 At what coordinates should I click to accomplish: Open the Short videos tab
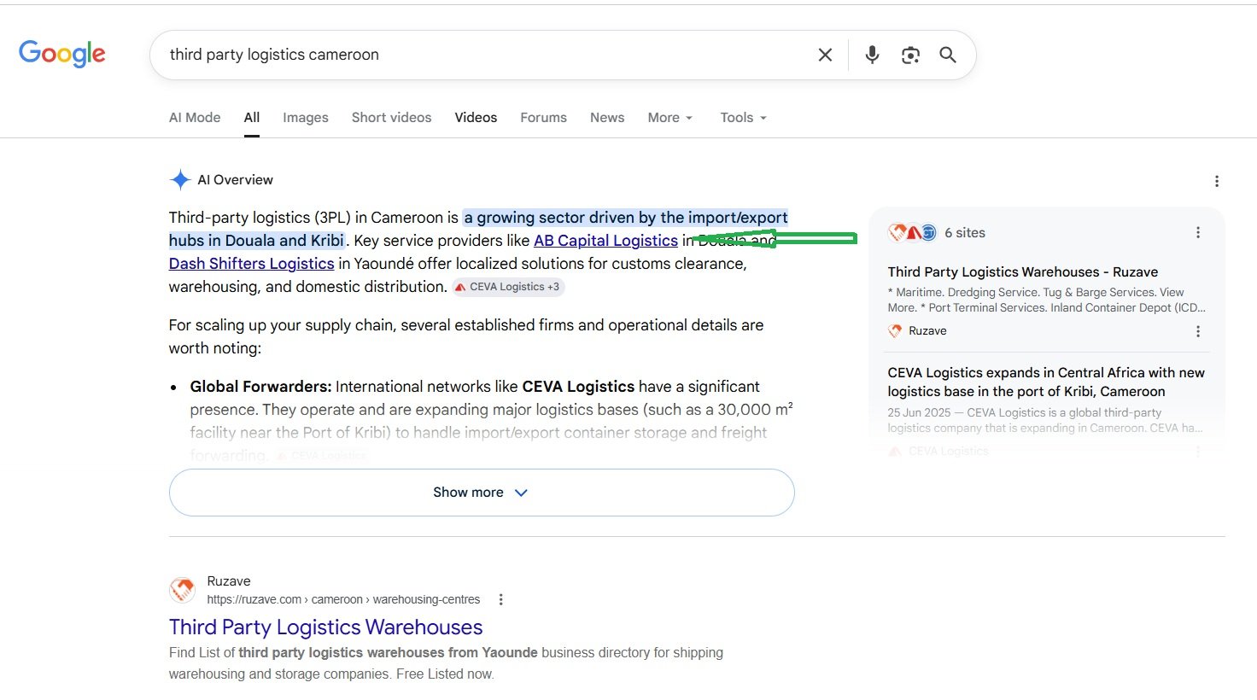[392, 118]
